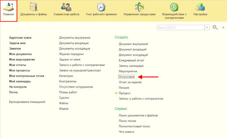227x138 pixels.
Task: Open the Главное section icon
Action: coord(8,7)
